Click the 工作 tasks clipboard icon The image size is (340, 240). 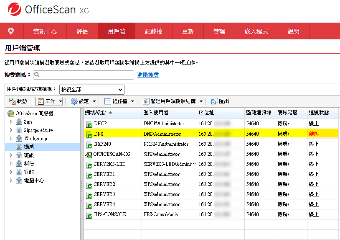tap(41, 101)
